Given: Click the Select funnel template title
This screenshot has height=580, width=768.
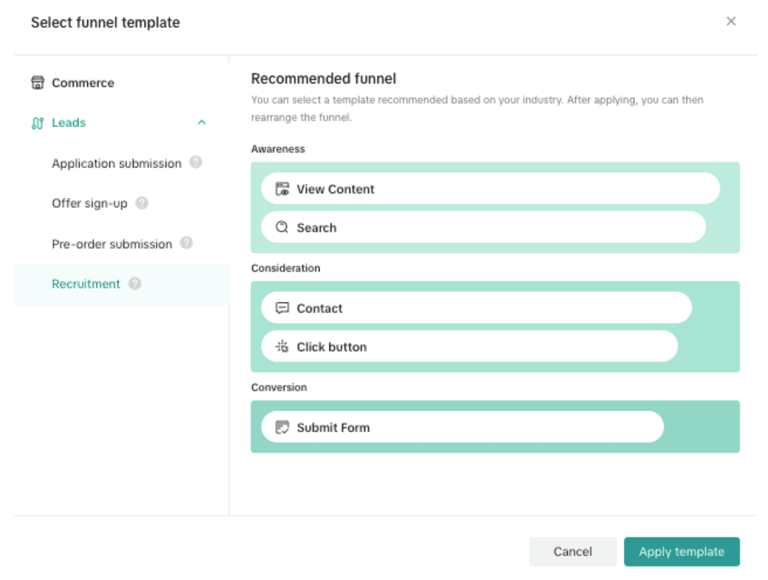Looking at the screenshot, I should [x=106, y=23].
